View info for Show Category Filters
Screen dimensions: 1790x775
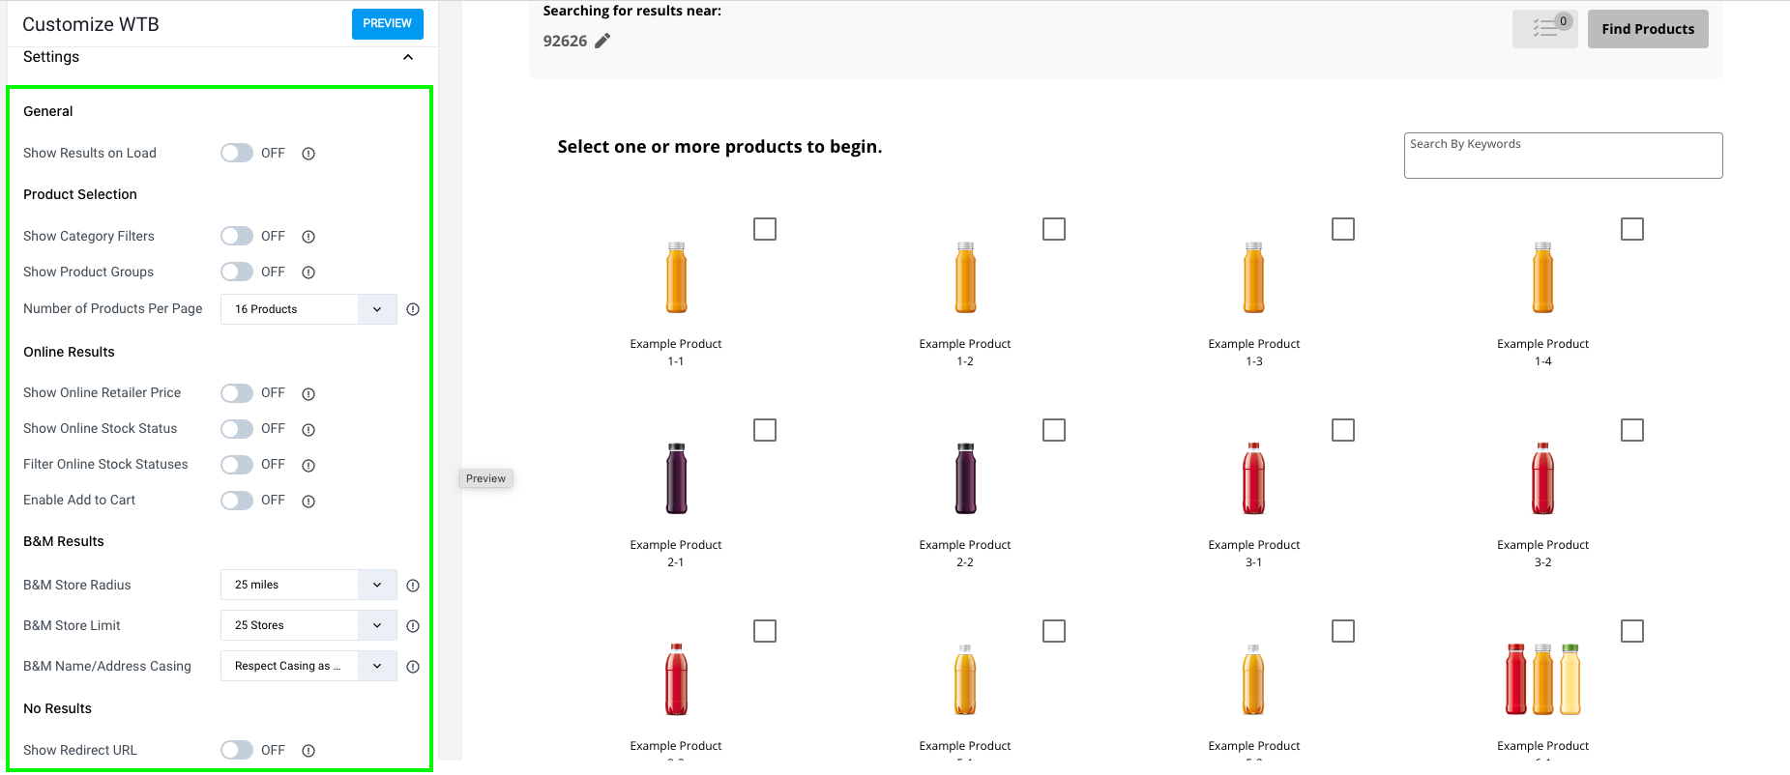pyautogui.click(x=308, y=237)
